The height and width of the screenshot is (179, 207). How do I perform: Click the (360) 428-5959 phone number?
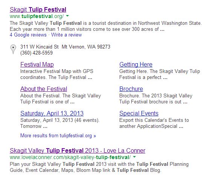37,53
